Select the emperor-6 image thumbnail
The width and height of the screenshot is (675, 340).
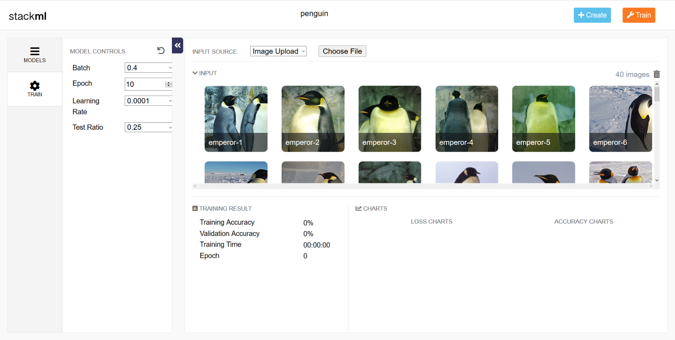click(x=620, y=119)
